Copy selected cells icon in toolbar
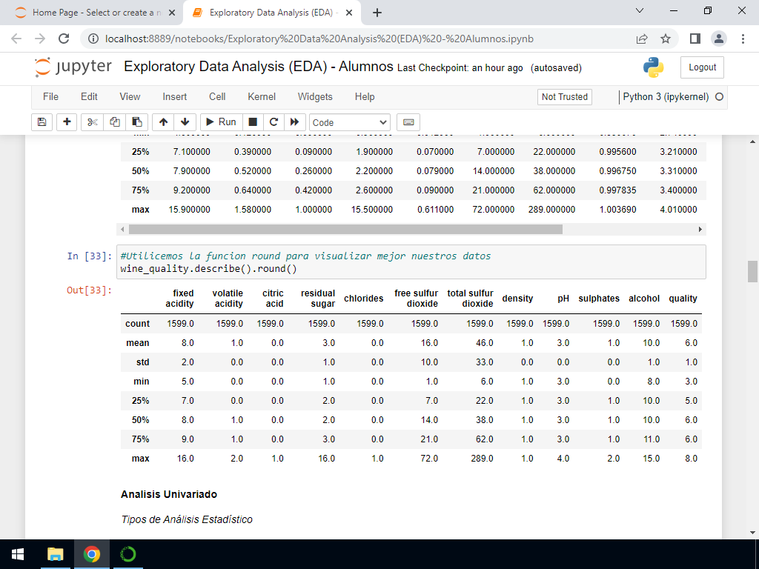 [115, 122]
